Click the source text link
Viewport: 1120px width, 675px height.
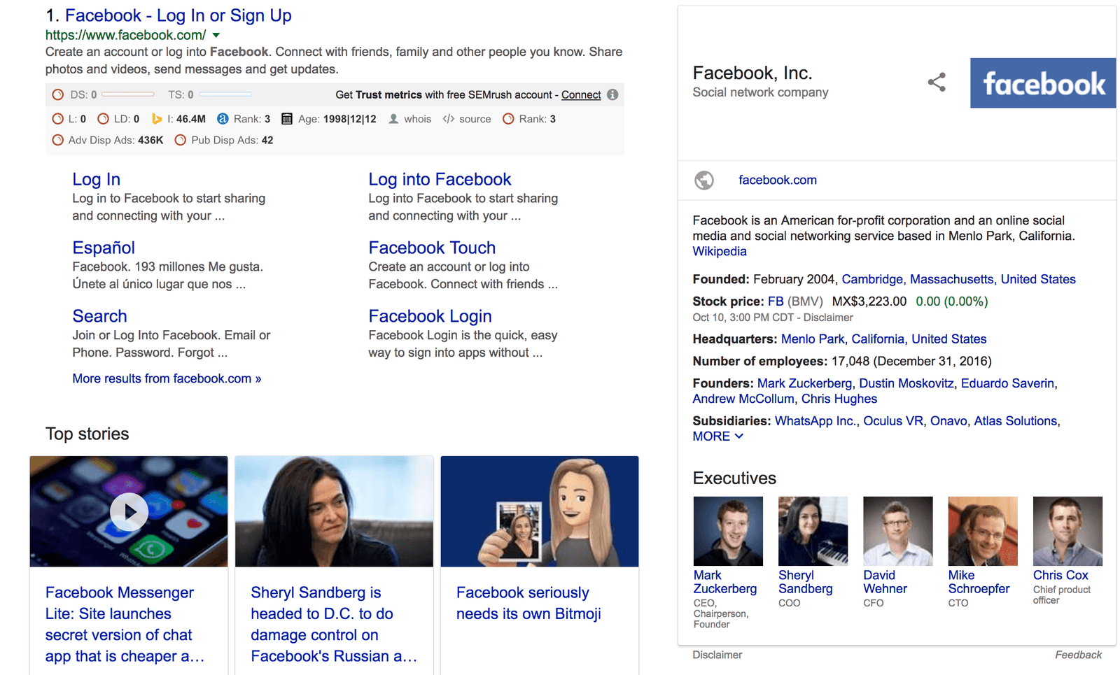pos(475,119)
